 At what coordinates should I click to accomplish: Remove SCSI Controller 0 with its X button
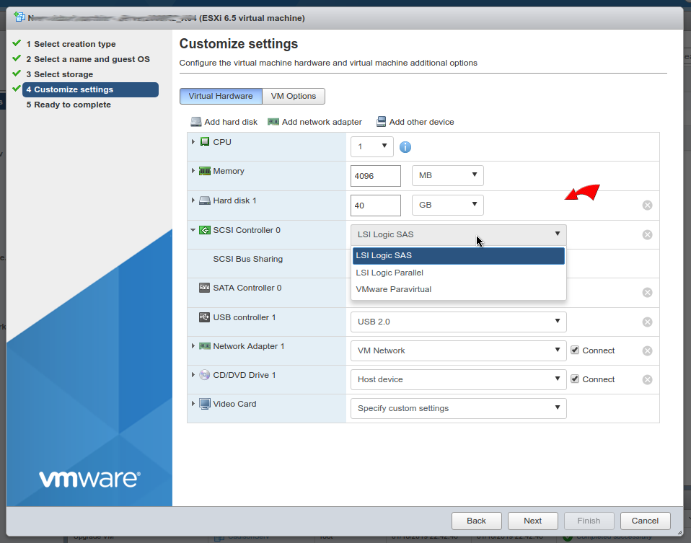(x=648, y=234)
